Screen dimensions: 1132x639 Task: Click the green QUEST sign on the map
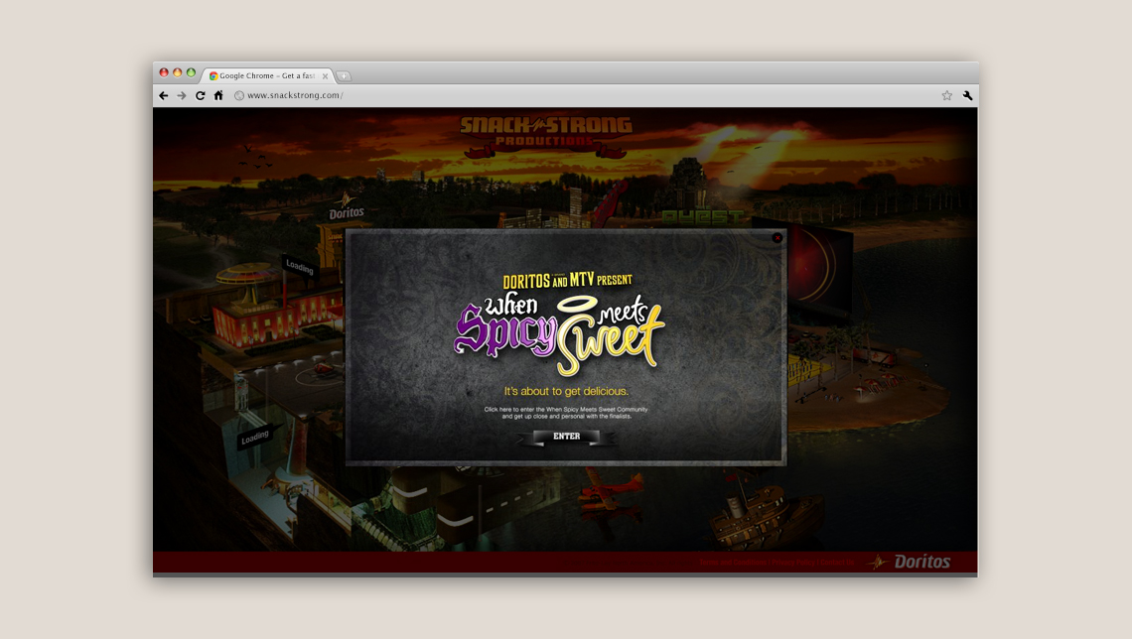(702, 217)
